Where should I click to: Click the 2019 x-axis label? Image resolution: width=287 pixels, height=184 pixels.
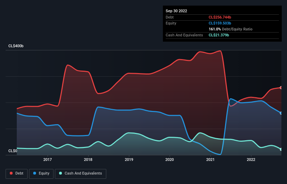(x=129, y=160)
